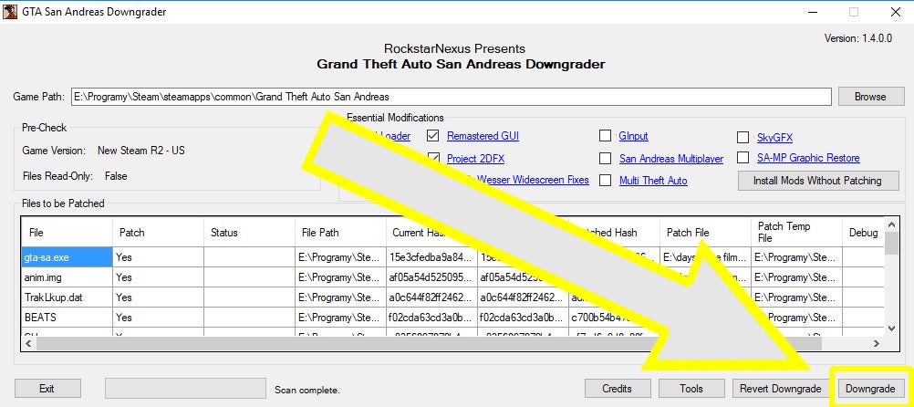Click Yes in the anim.img row

point(158,277)
